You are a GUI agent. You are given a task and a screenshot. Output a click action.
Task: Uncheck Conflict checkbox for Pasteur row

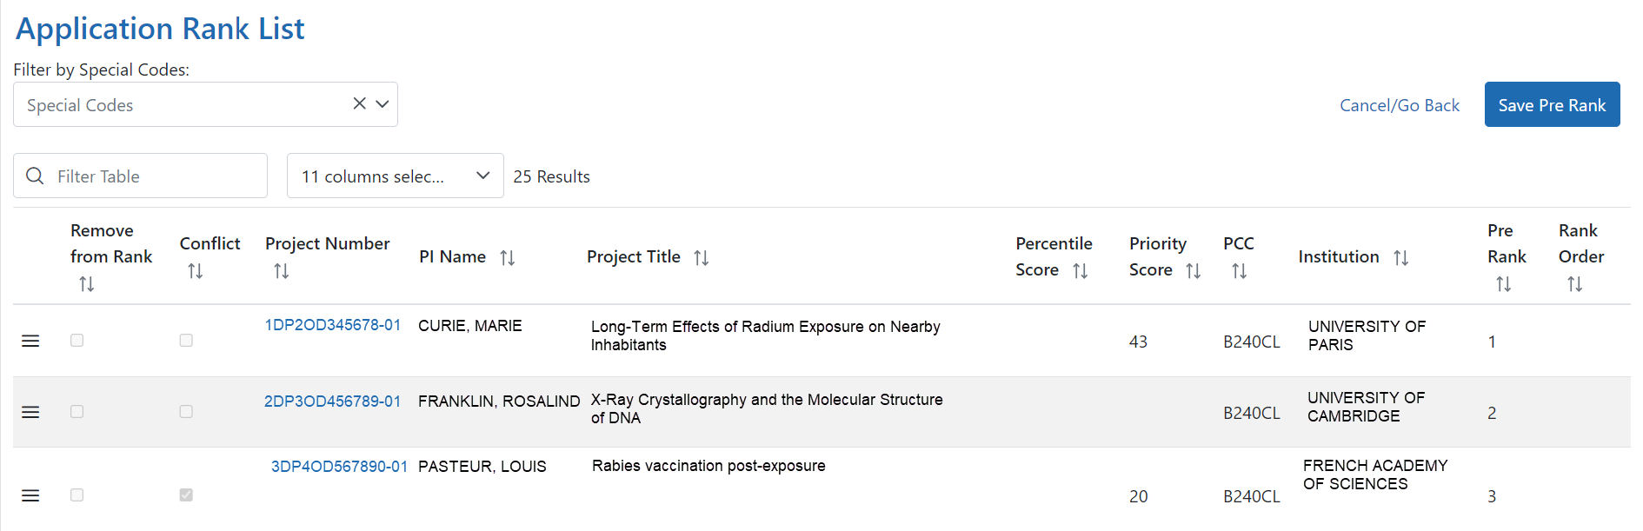[x=186, y=494]
